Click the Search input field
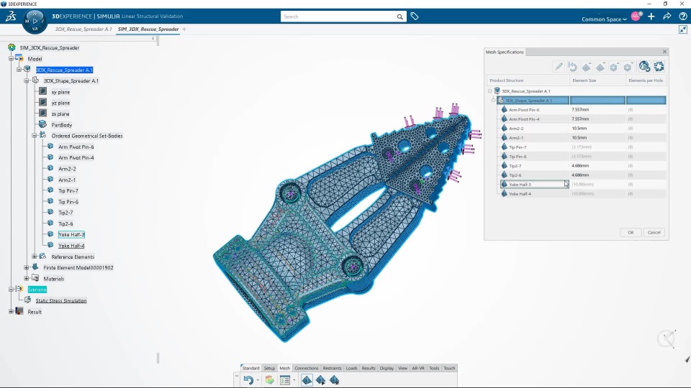 [x=339, y=17]
